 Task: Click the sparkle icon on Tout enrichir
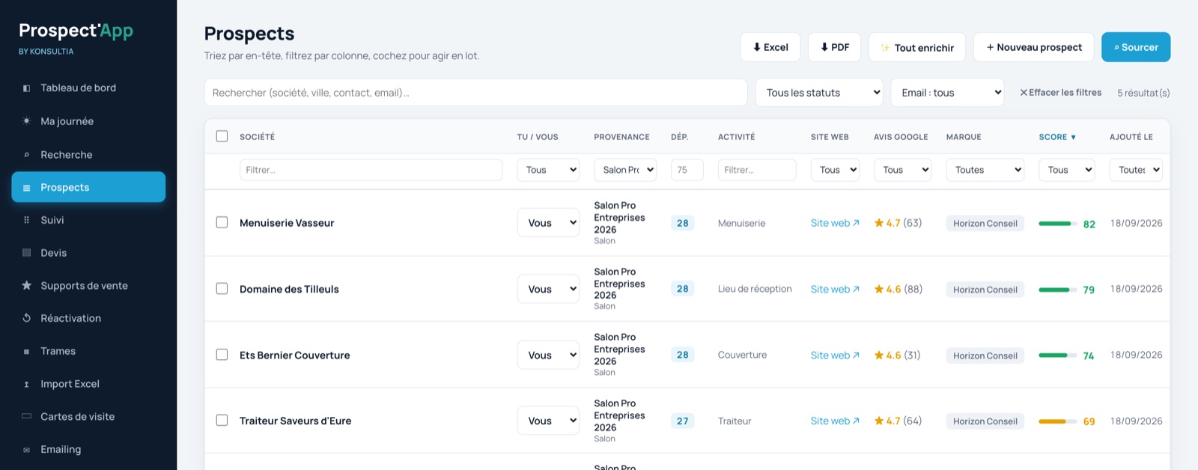coord(885,48)
